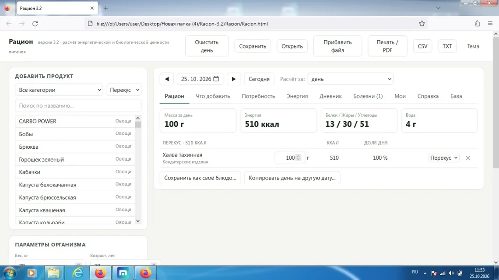
Task: Click the date field 25.10.2026
Action: (200, 79)
